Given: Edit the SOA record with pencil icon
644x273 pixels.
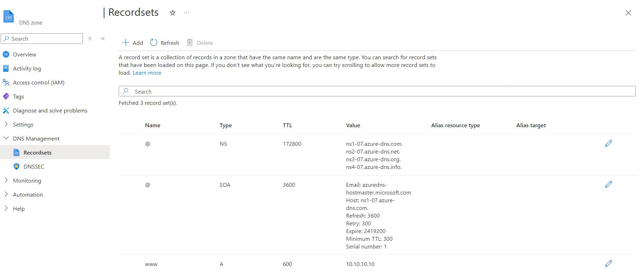Looking at the screenshot, I should tap(609, 184).
